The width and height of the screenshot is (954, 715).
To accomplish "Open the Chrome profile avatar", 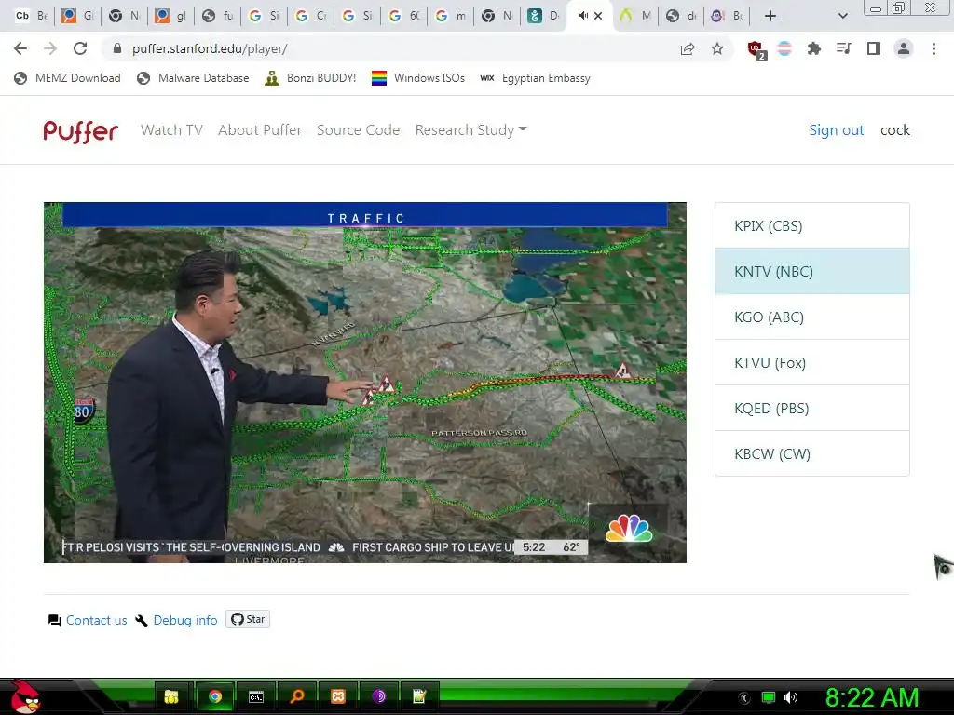I will [x=904, y=48].
